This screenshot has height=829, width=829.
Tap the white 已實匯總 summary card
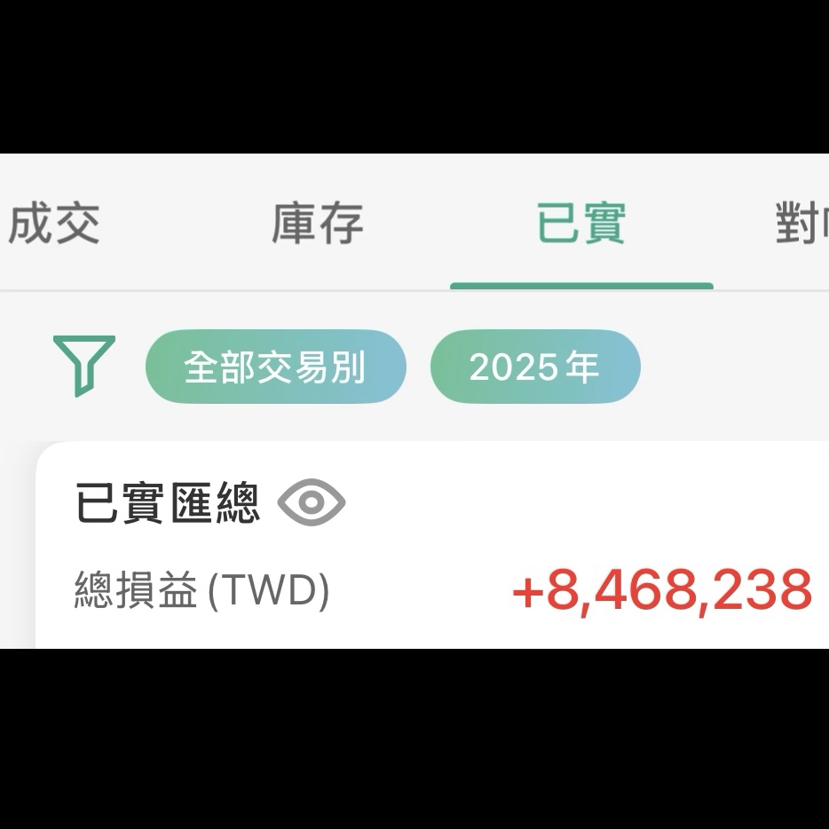(x=432, y=545)
